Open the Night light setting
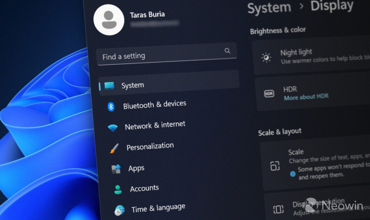This screenshot has width=370, height=220. (312, 56)
